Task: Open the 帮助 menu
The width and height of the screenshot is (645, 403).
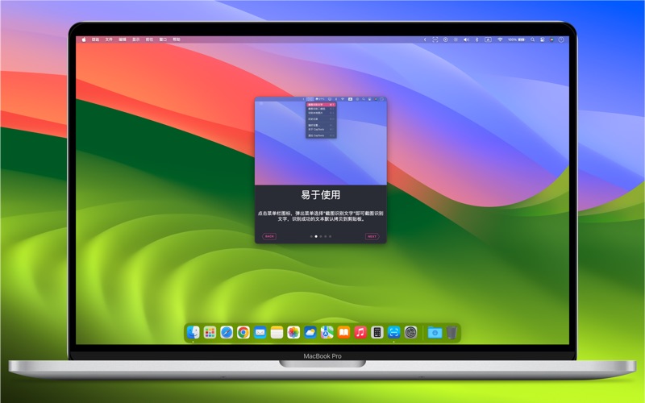Action: (x=177, y=39)
